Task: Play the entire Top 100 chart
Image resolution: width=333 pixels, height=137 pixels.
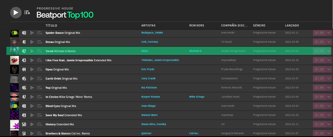Action: [16, 12]
